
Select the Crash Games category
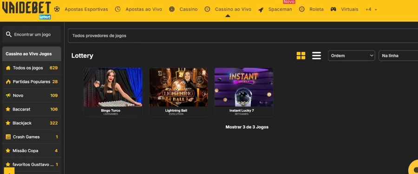click(x=32, y=137)
